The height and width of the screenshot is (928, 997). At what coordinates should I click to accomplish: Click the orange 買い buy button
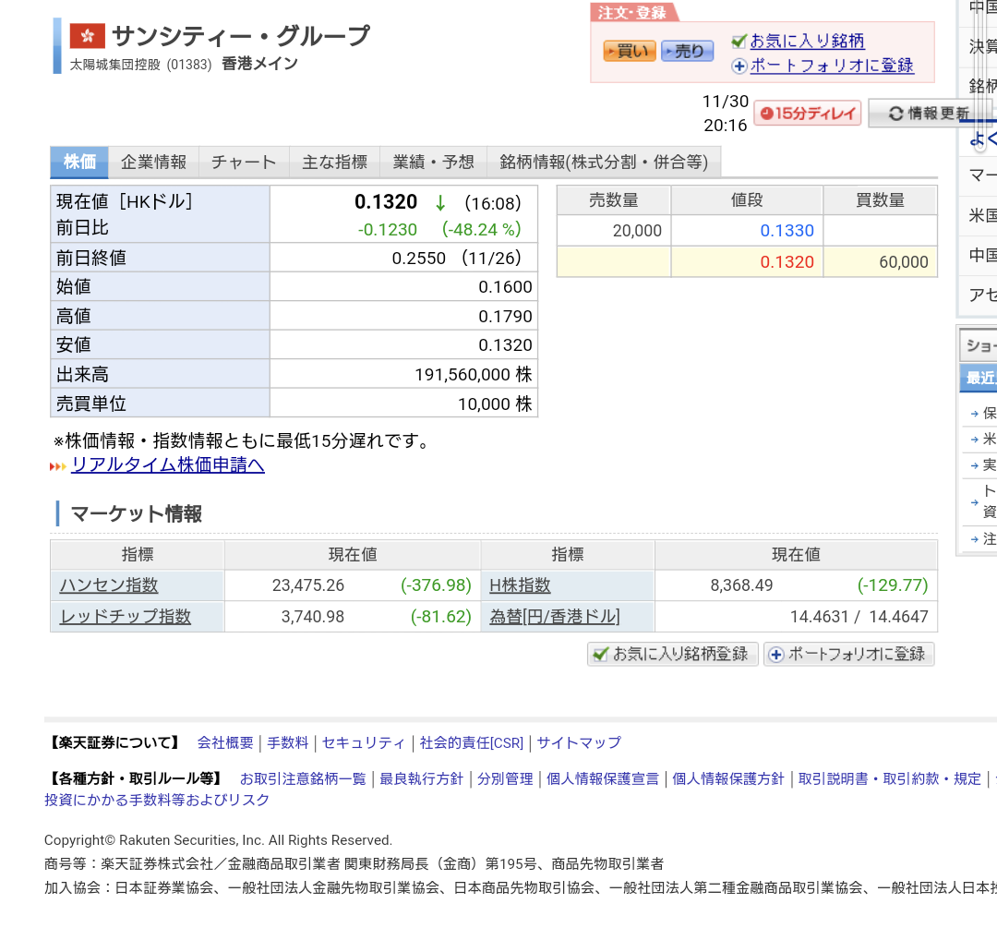pos(629,51)
